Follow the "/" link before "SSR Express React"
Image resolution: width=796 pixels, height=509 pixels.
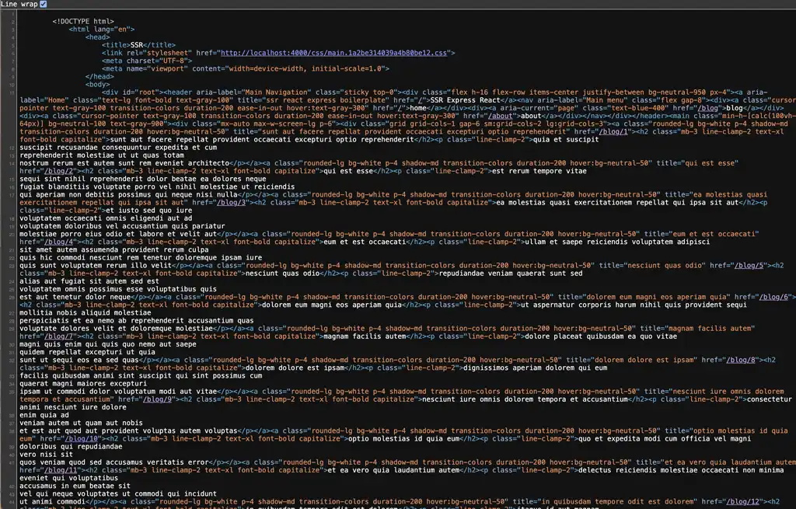(421, 100)
